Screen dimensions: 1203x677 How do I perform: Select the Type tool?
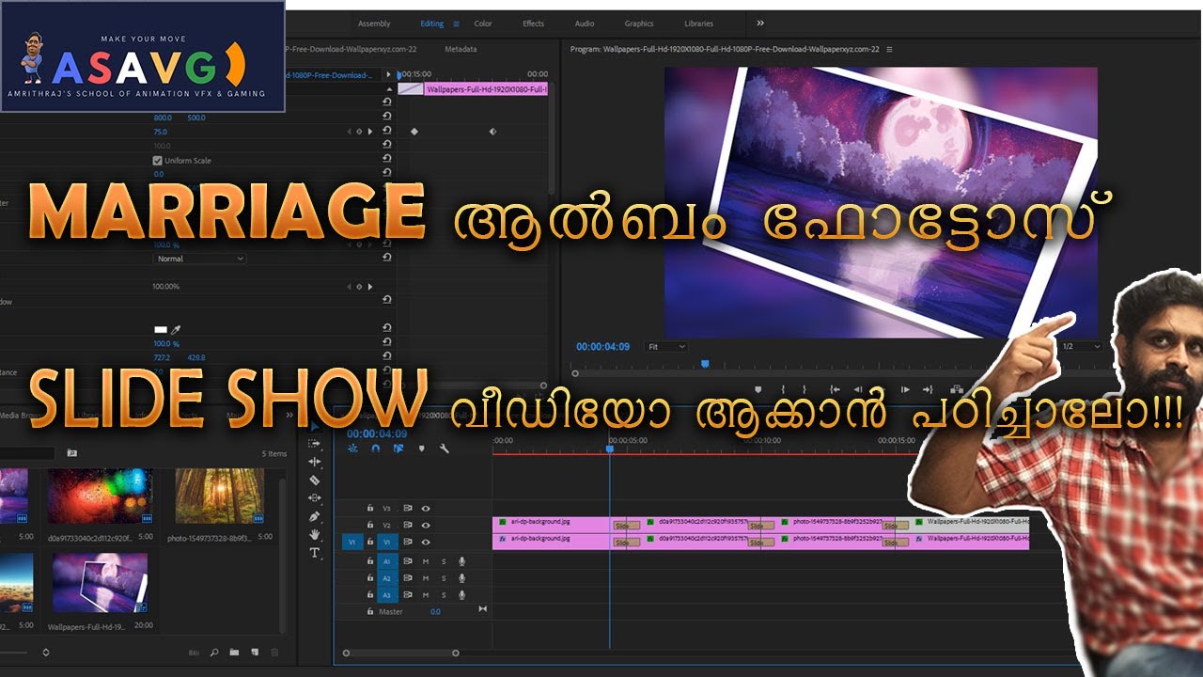pos(315,552)
